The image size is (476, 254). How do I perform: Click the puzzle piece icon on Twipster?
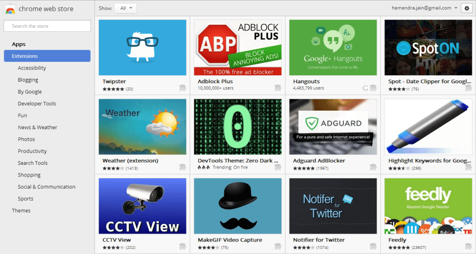click(183, 88)
